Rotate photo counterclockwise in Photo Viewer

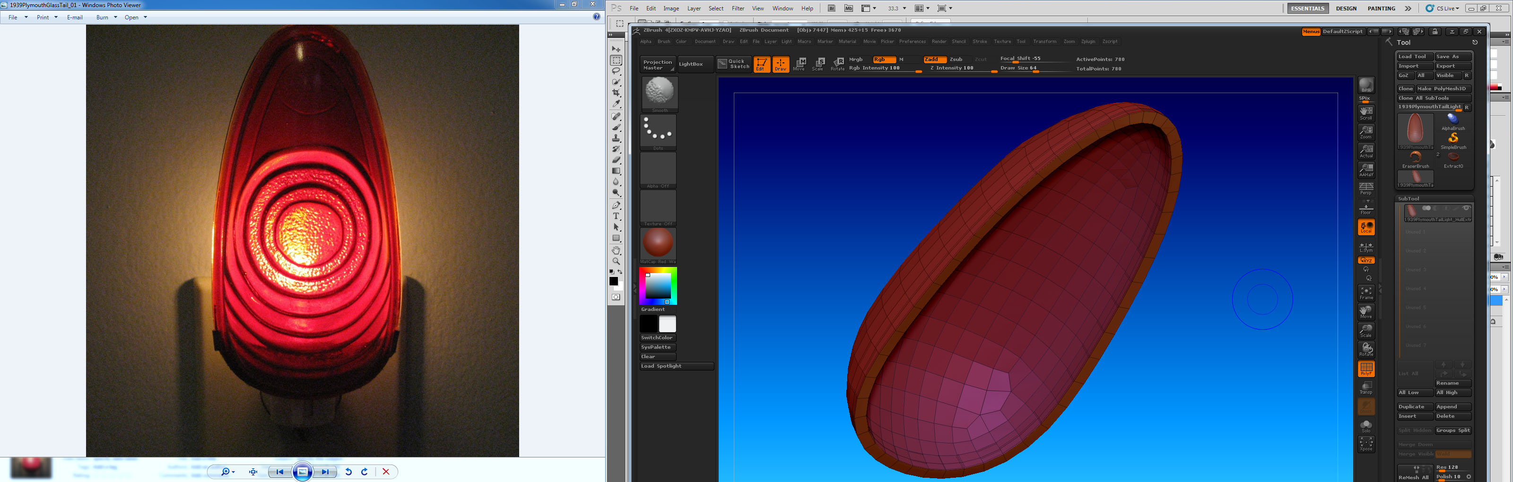[x=348, y=472]
